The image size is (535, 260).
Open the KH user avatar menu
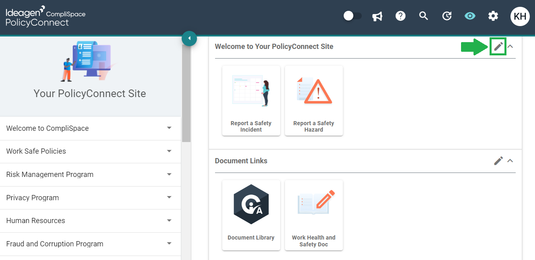coord(520,16)
